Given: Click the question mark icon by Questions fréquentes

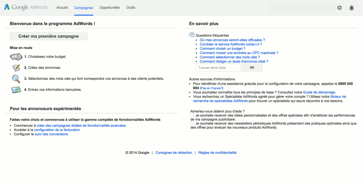Looking at the screenshot, I should tap(192, 35).
